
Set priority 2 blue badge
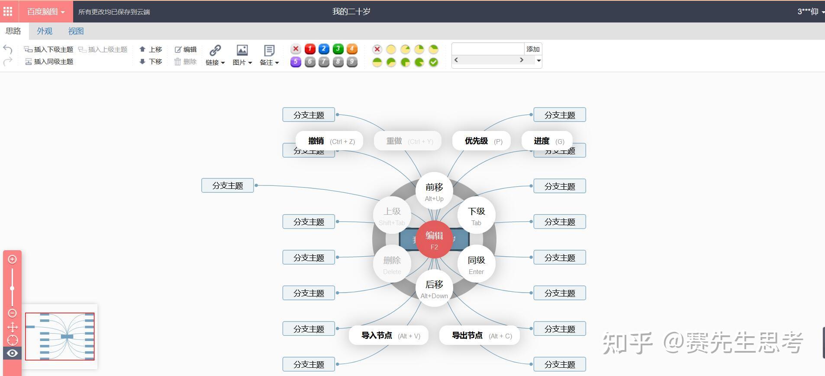click(x=324, y=49)
